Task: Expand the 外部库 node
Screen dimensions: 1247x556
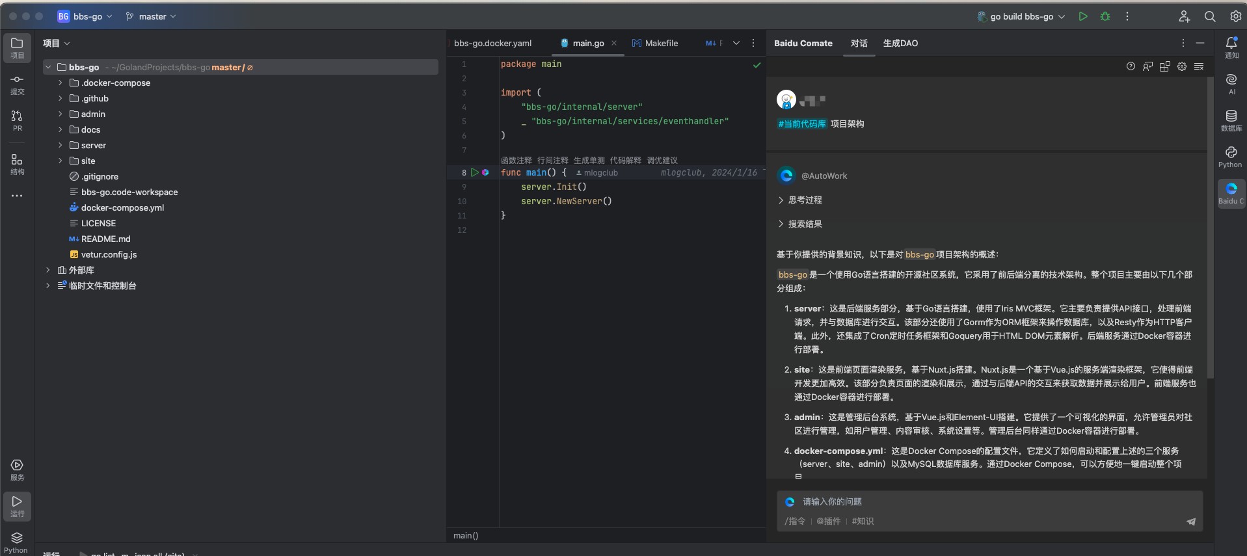Action: [47, 270]
